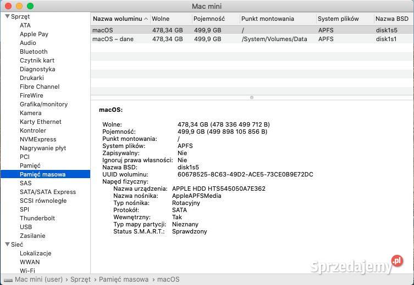Select SCSI równoległe entry

tap(43, 201)
